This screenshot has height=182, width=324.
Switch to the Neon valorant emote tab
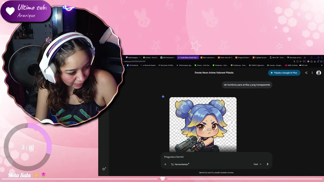(208, 58)
